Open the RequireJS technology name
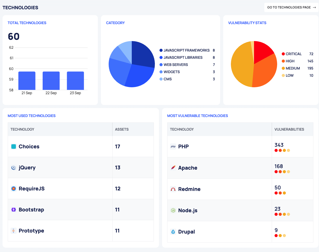The width and height of the screenshot is (319, 252). [x=32, y=189]
